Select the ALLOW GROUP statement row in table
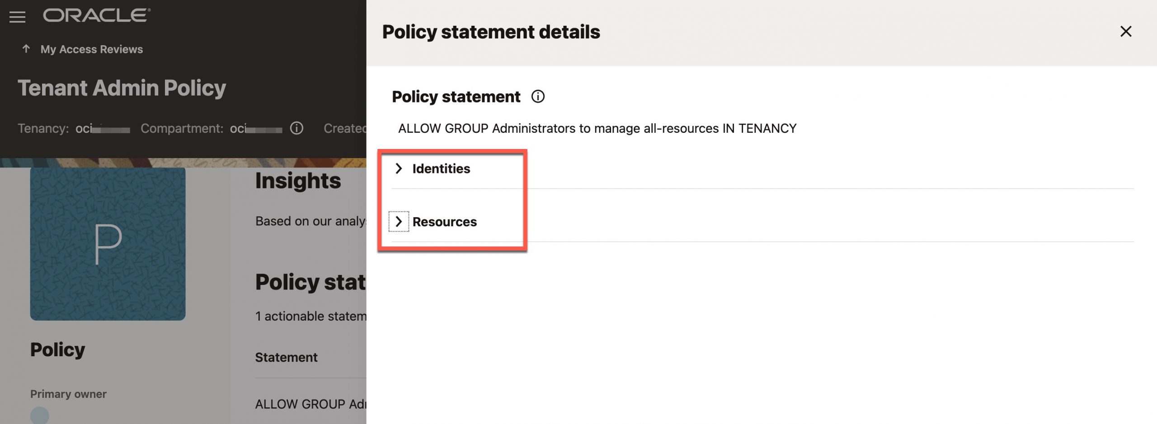 310,404
